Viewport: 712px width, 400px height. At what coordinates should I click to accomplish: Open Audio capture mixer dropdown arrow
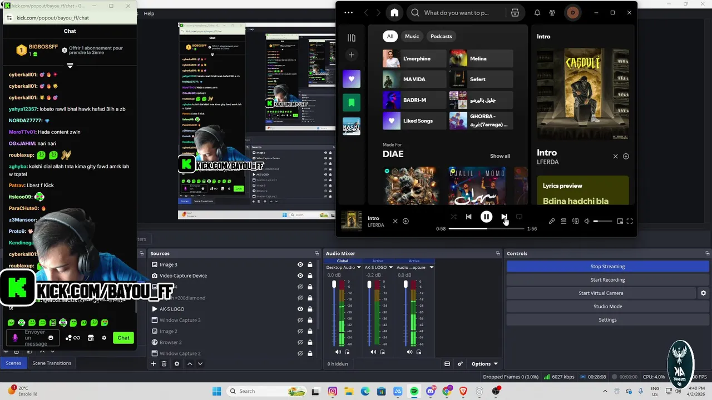tap(431, 267)
